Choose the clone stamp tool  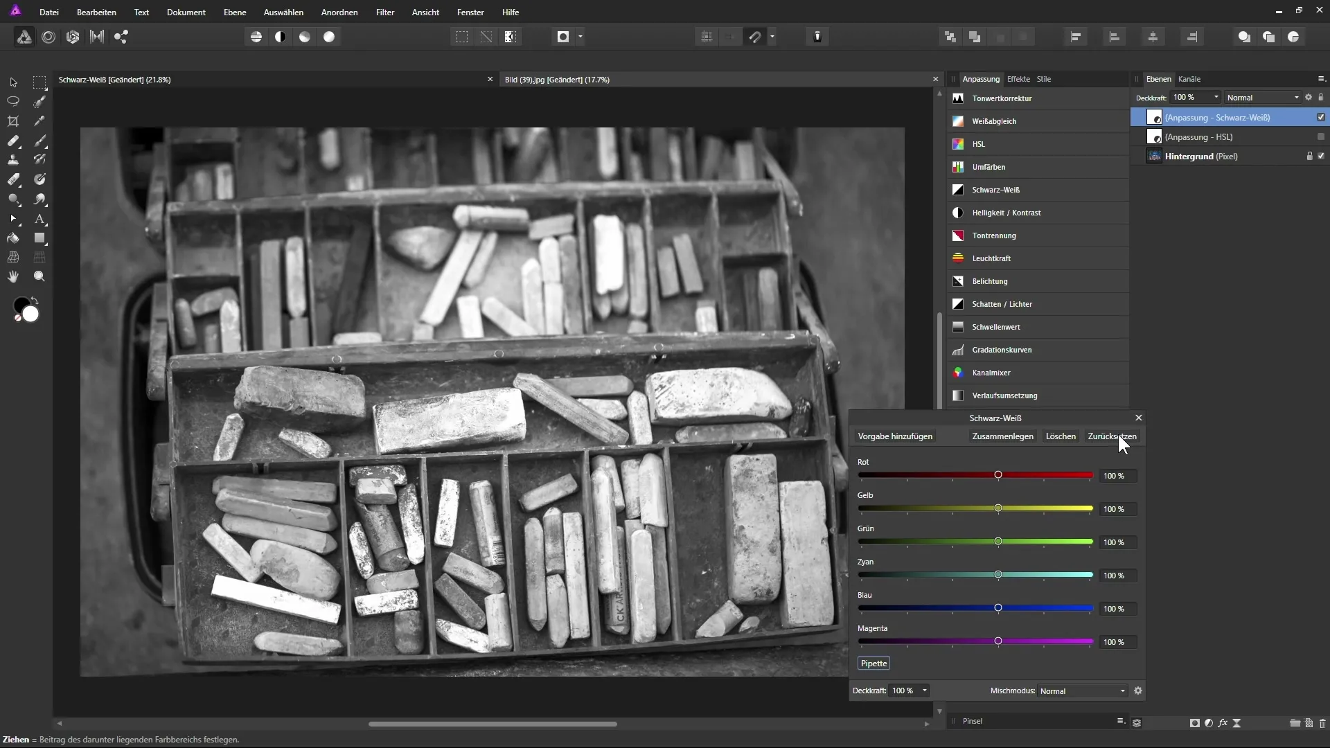click(x=13, y=160)
